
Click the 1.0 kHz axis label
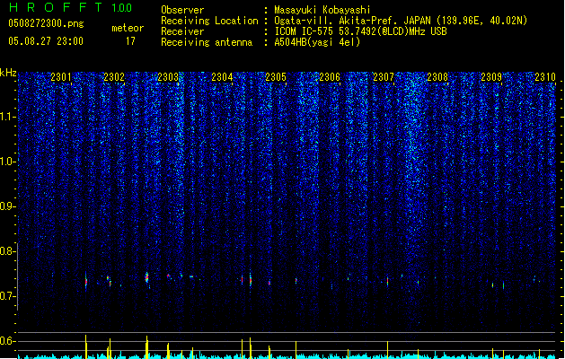point(7,162)
